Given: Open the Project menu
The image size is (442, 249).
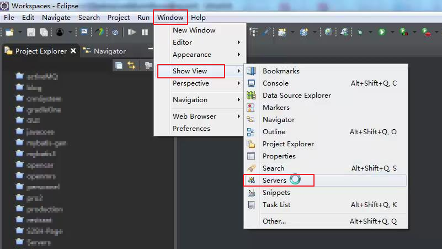Looking at the screenshot, I should tap(119, 18).
